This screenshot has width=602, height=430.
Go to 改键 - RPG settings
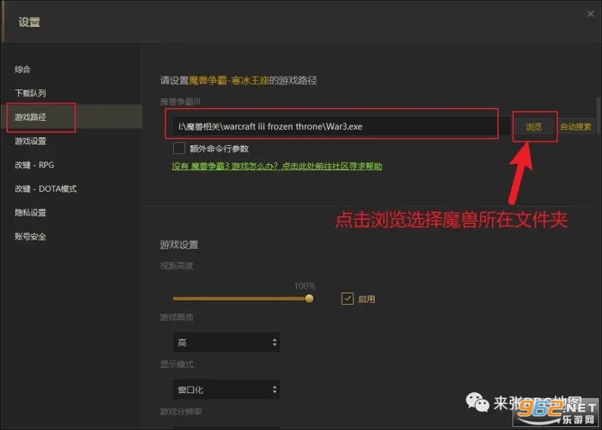34,165
